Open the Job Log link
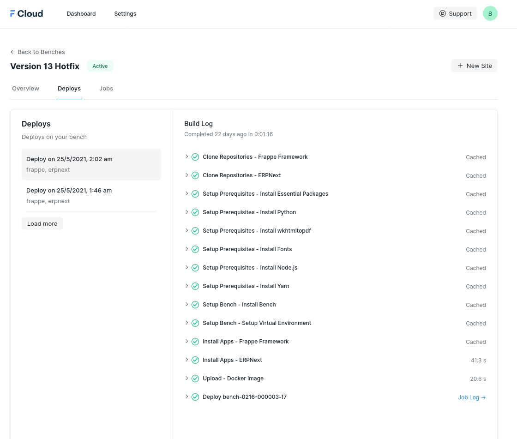517x439 pixels. pos(471,397)
